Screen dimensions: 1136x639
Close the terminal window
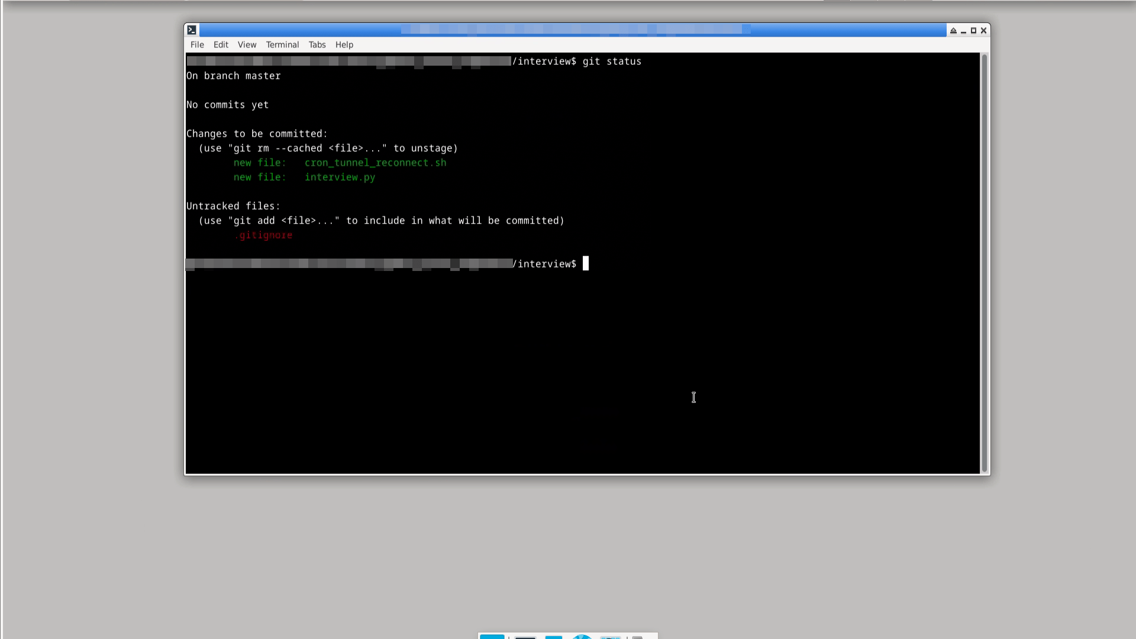coord(983,31)
